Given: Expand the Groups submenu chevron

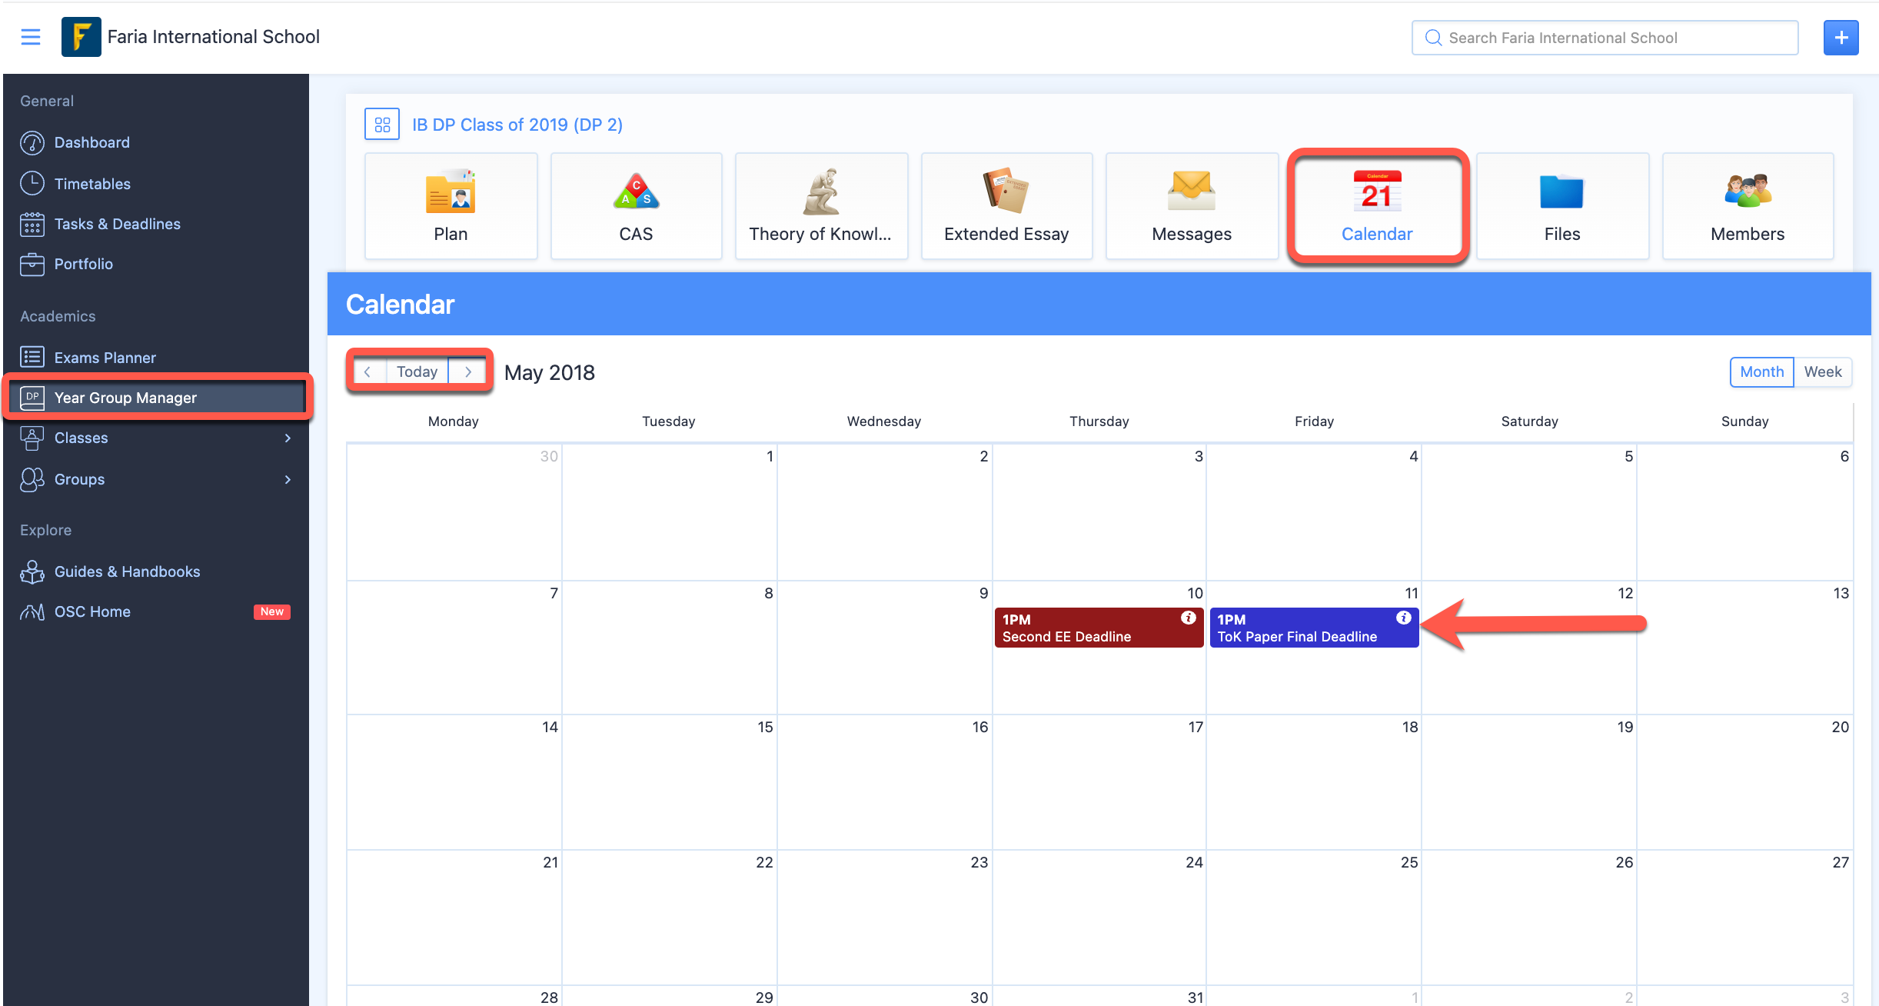Looking at the screenshot, I should (288, 479).
